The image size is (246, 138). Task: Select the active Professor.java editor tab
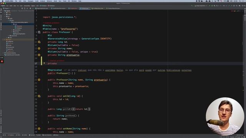click(85, 8)
